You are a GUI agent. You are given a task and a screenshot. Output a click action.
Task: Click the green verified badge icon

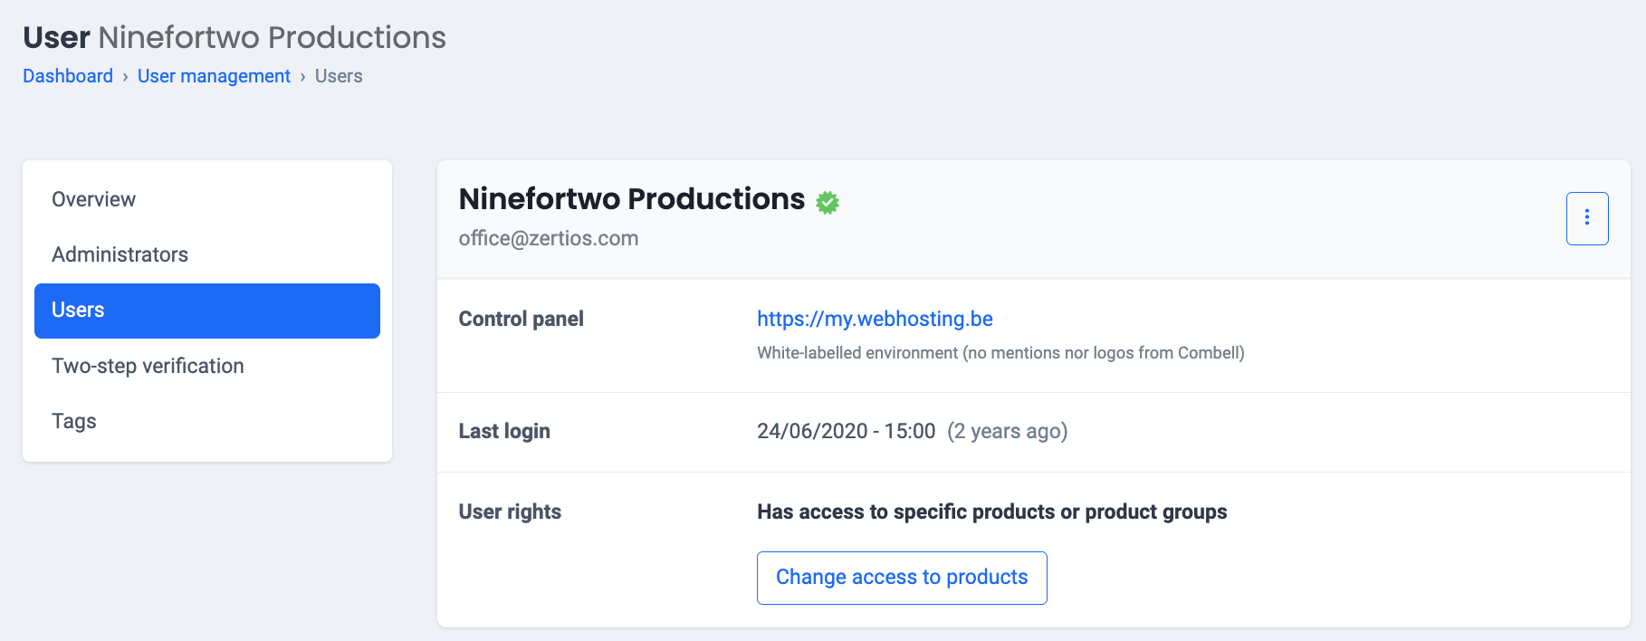point(828,202)
